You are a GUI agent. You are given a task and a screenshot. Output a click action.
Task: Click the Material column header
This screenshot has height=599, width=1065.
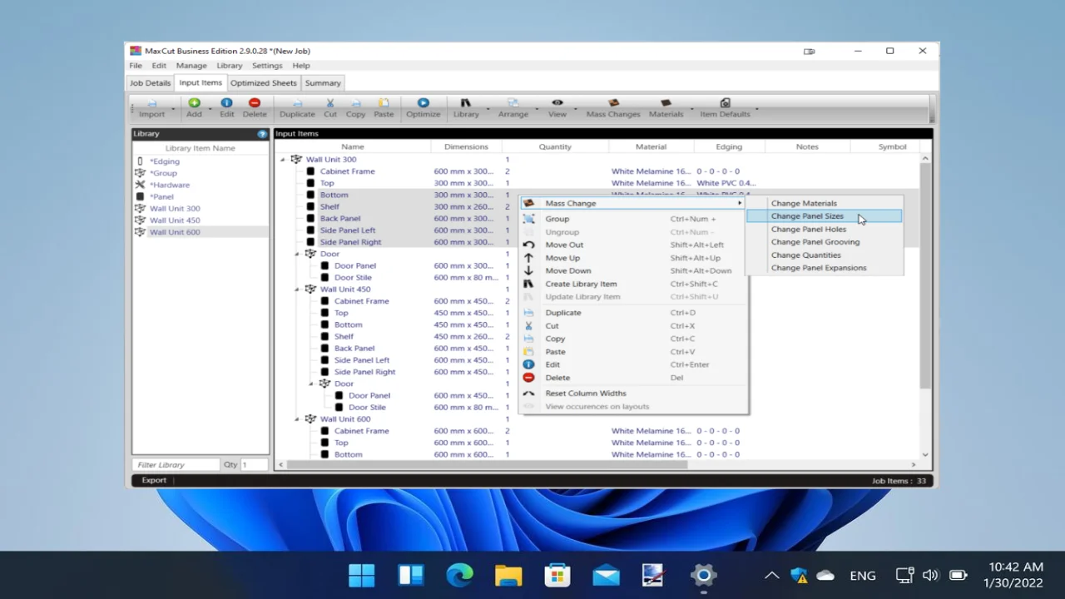[x=651, y=146]
